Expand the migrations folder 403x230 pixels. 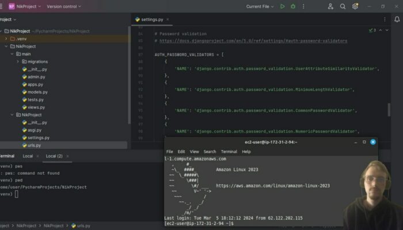[x=17, y=62]
